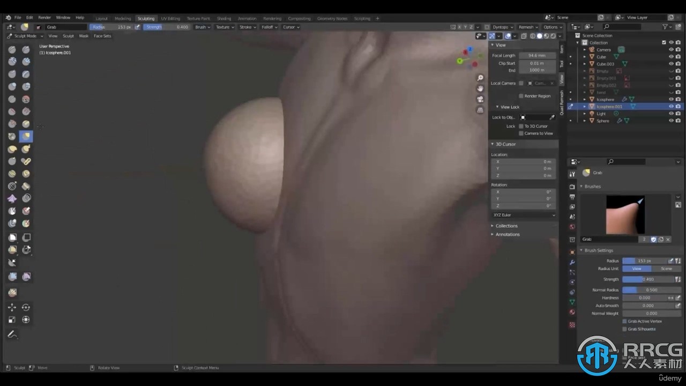Toggle camera view gizmo button

(x=480, y=99)
